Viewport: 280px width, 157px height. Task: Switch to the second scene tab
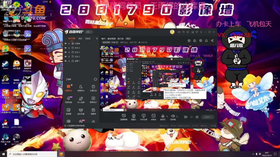tap(80, 38)
